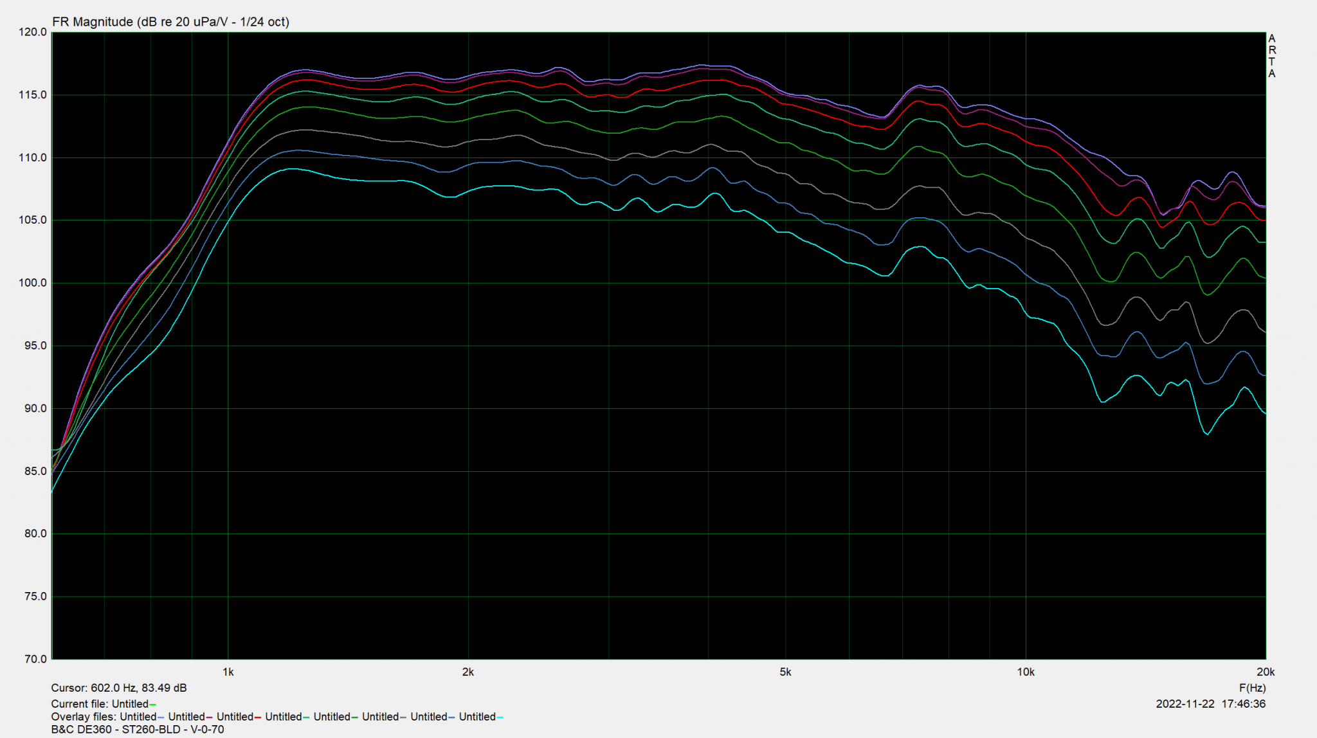This screenshot has height=738, width=1317.
Task: Click the purple legend dash in Overlay files
Action: tap(209, 717)
